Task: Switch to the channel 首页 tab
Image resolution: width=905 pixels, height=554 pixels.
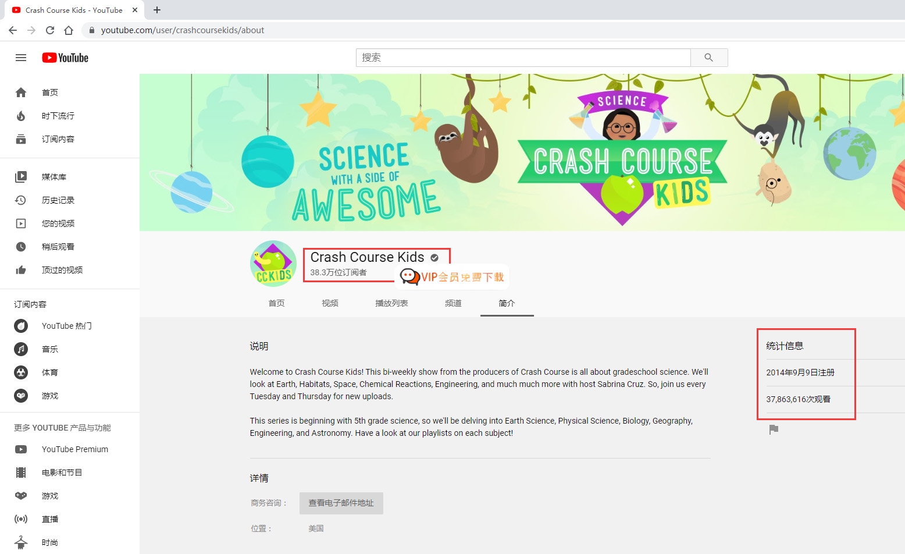Action: [x=277, y=303]
